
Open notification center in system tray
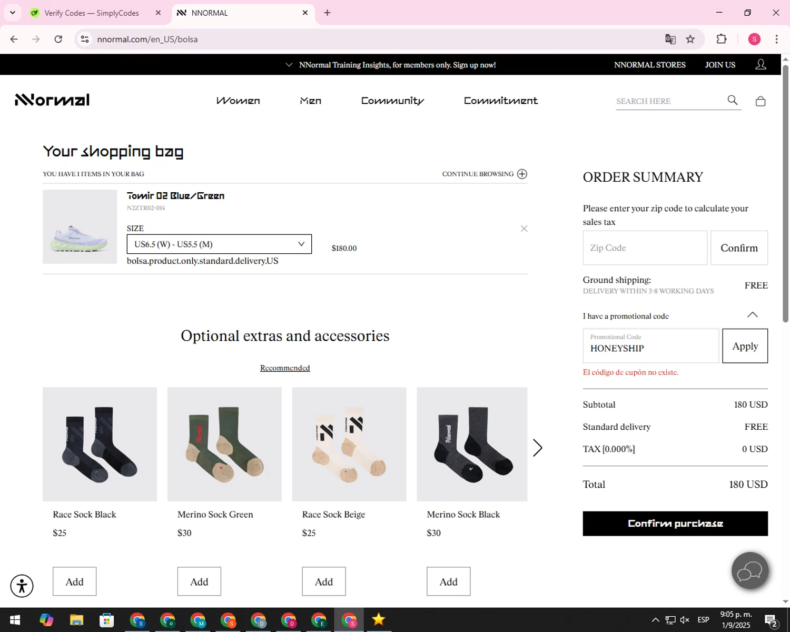[x=771, y=620]
